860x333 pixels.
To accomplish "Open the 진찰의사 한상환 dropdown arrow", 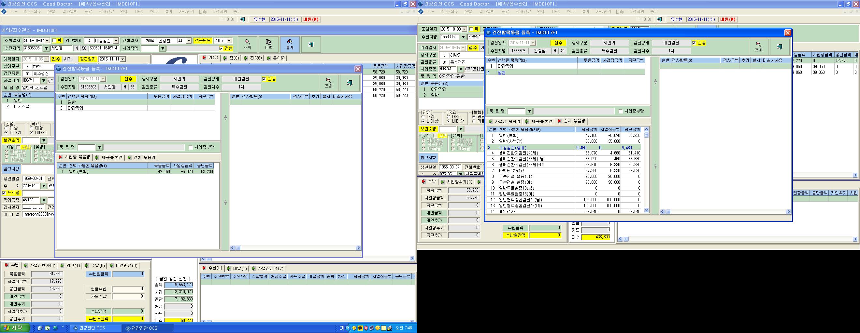I will [189, 41].
